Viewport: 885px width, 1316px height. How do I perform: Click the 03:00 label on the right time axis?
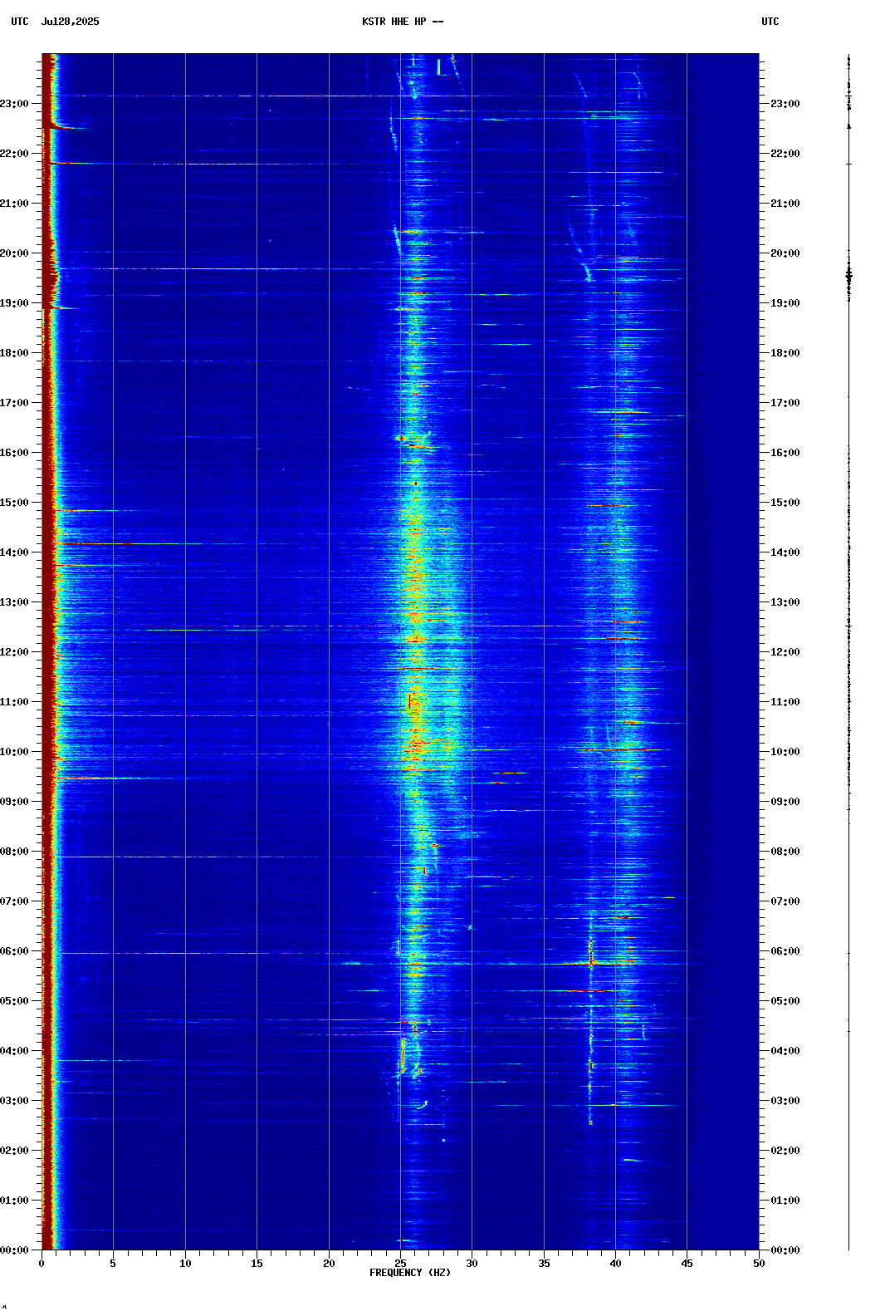785,1101
